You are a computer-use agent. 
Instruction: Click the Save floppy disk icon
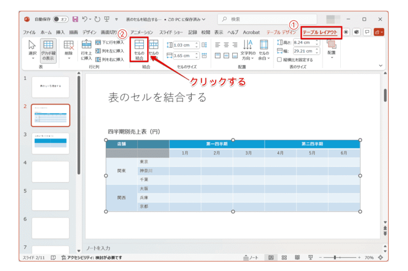pos(75,19)
